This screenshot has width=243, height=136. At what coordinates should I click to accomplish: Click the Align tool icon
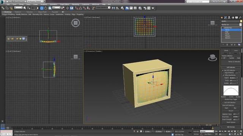117,8
